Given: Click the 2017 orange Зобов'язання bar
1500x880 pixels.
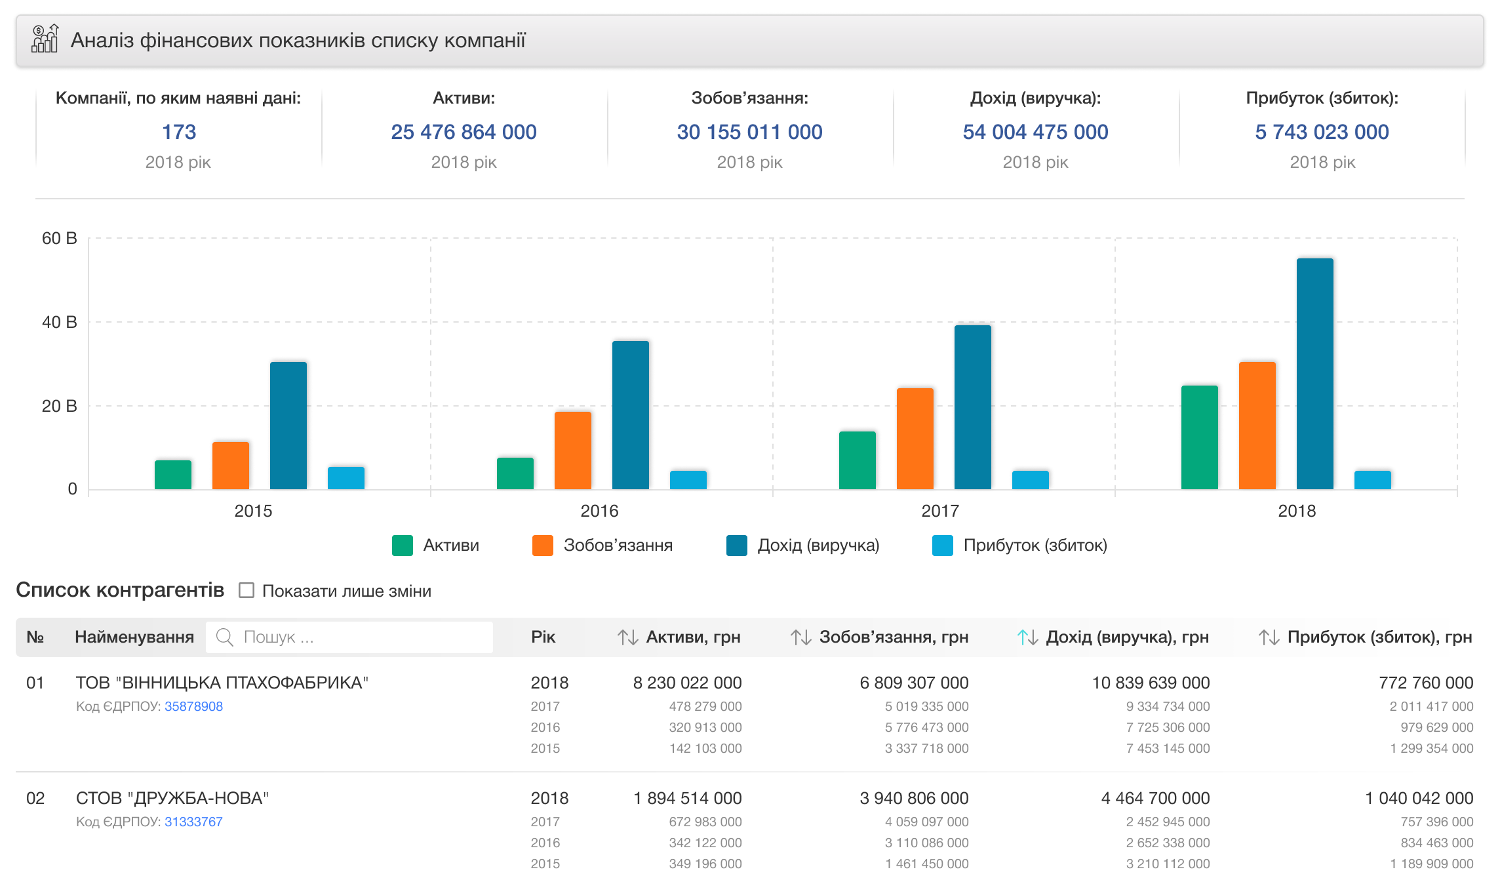Looking at the screenshot, I should coord(915,438).
